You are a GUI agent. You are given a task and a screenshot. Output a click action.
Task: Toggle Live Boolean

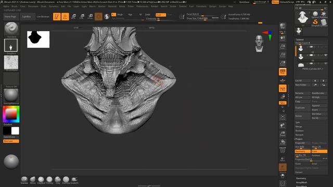coord(43,17)
